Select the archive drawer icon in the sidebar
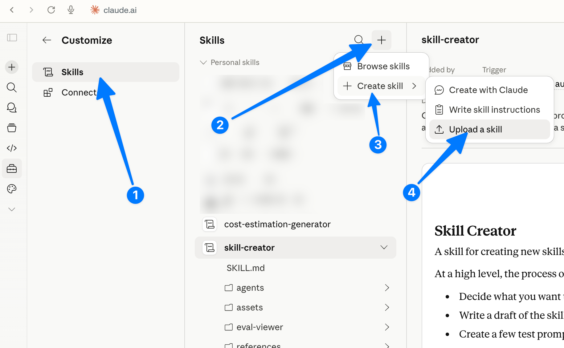Image resolution: width=564 pixels, height=348 pixels. click(12, 128)
